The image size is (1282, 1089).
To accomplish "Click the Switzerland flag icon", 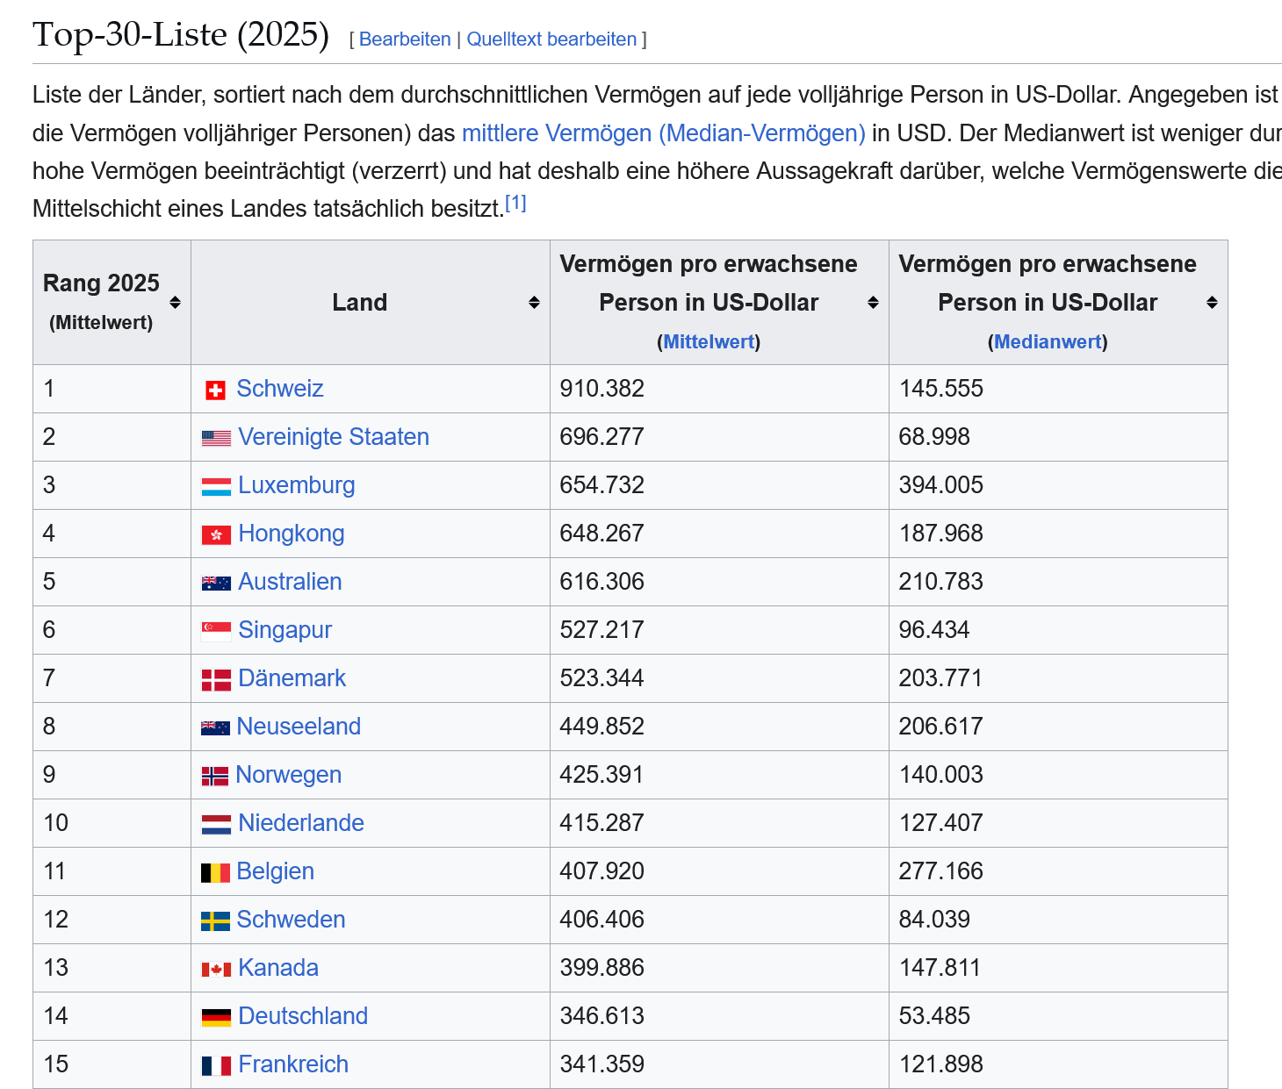I will (215, 390).
